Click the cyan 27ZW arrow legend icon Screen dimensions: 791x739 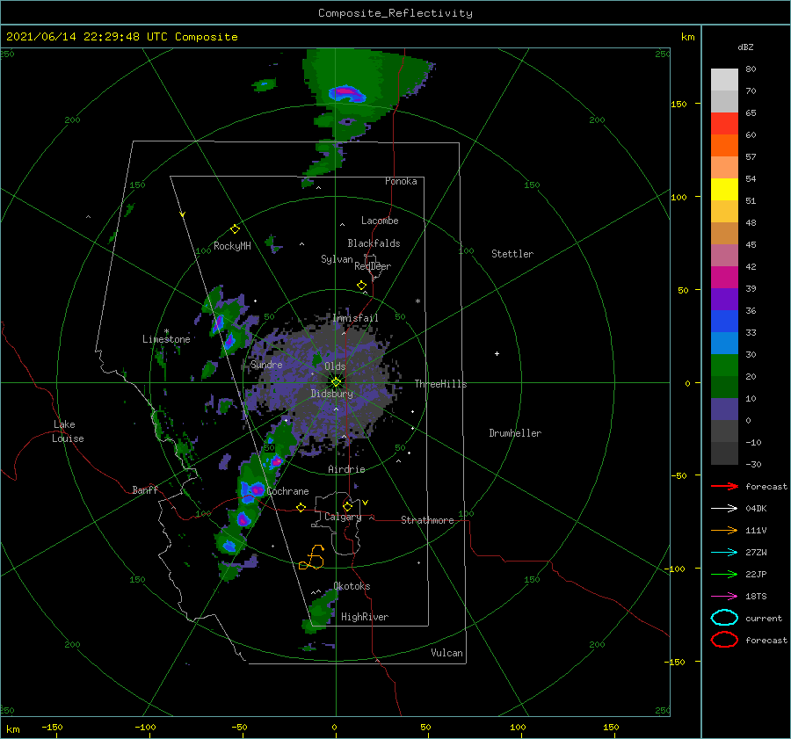tap(724, 553)
